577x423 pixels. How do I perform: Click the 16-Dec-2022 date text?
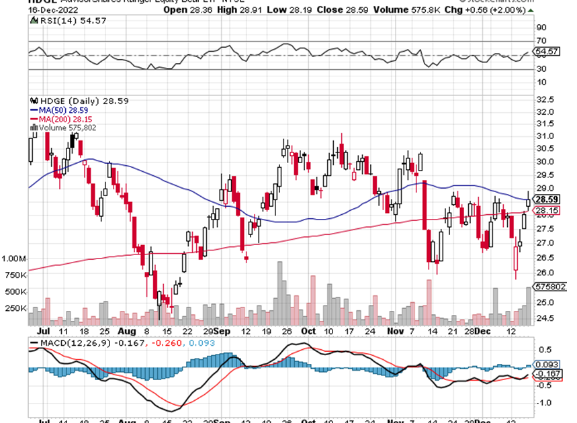pyautogui.click(x=52, y=10)
